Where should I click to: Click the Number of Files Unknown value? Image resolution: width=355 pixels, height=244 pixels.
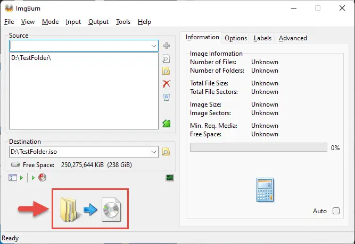265,62
